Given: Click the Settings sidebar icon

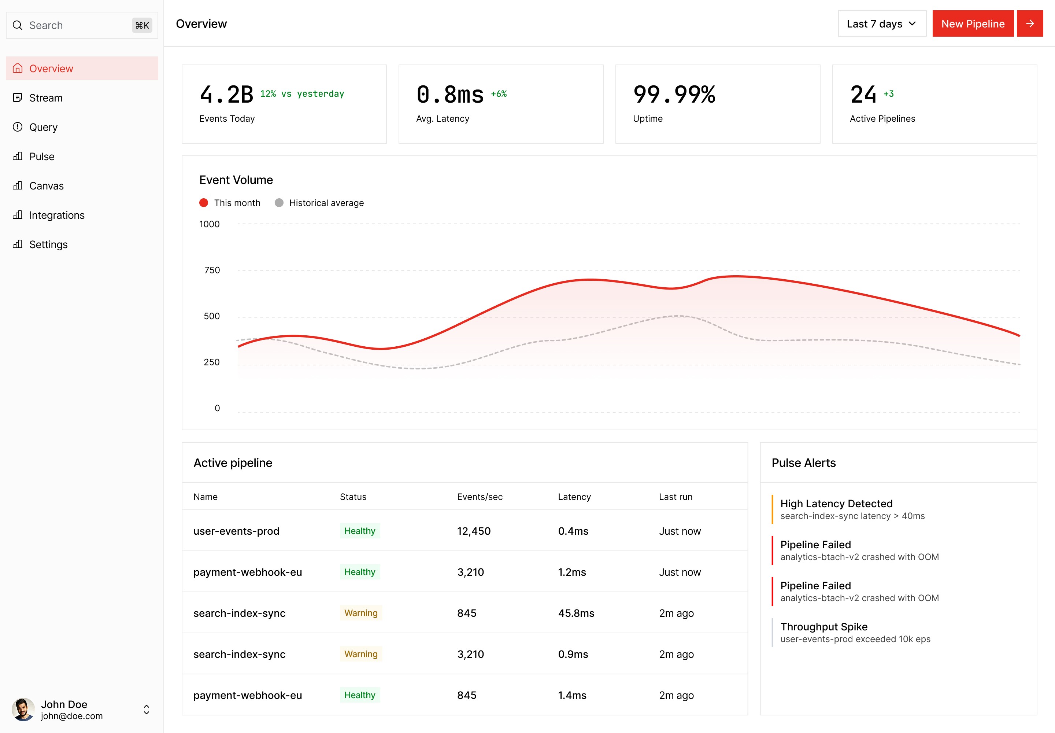Looking at the screenshot, I should point(18,244).
